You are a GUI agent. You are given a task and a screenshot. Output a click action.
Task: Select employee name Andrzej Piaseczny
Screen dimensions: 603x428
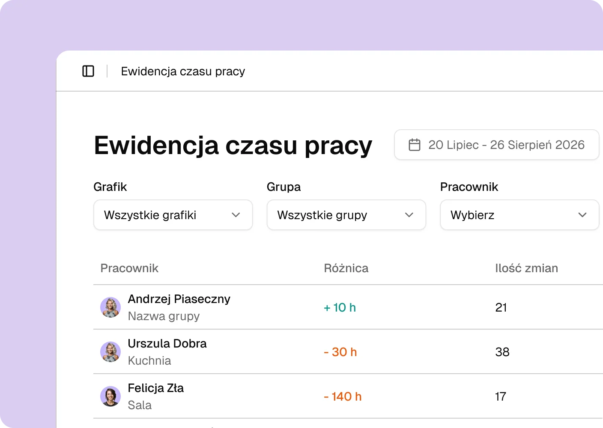(x=179, y=299)
